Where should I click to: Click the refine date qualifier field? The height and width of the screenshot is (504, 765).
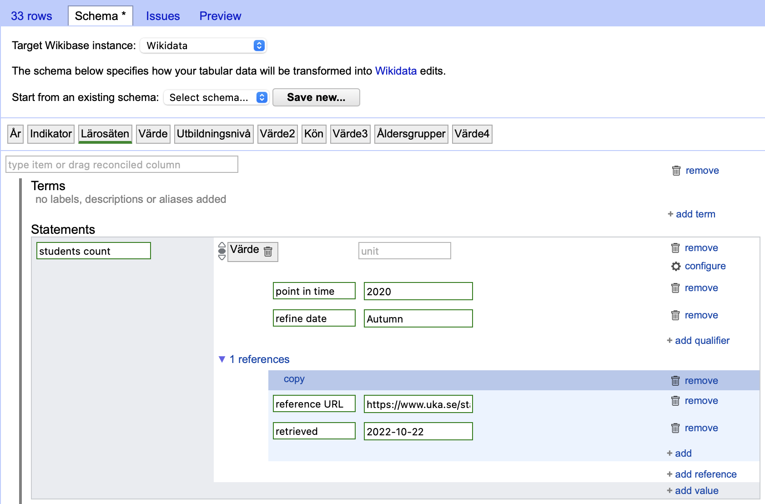point(314,318)
